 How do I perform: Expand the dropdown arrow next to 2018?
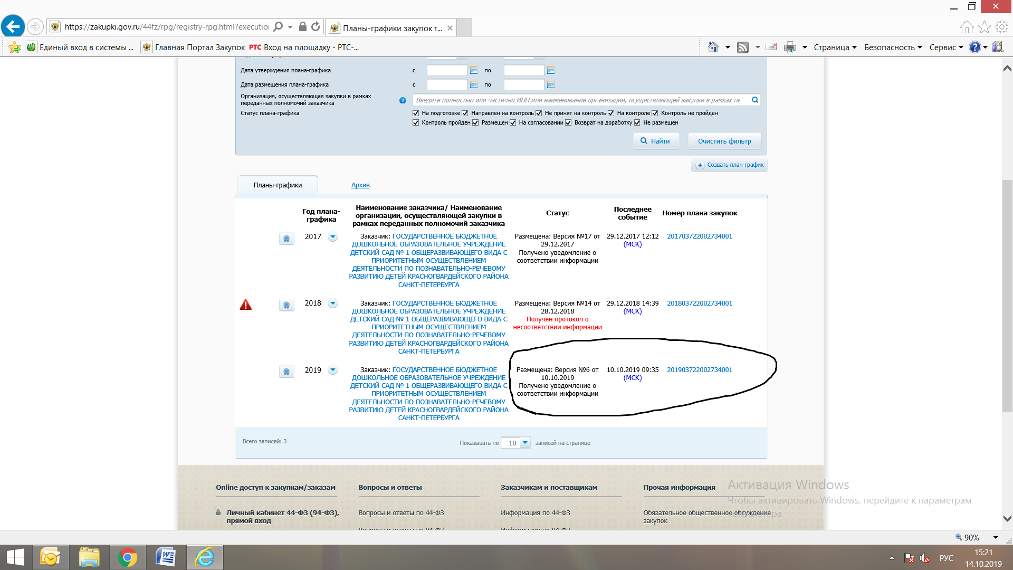pyautogui.click(x=333, y=303)
